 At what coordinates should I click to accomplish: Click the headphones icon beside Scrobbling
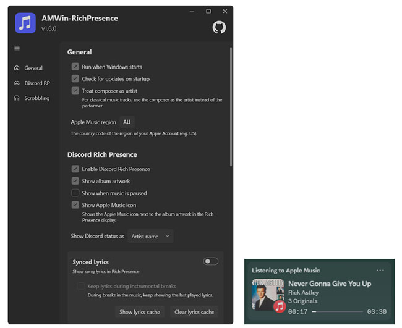pyautogui.click(x=17, y=98)
